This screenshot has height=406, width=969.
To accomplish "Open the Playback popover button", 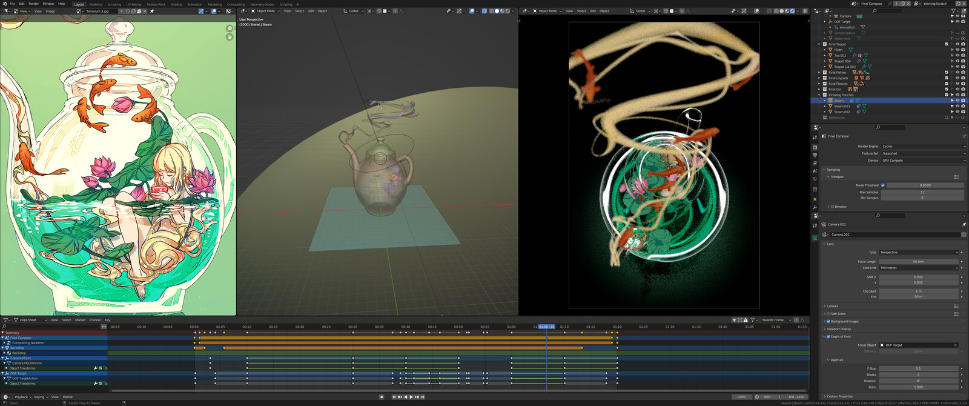I will coord(22,397).
